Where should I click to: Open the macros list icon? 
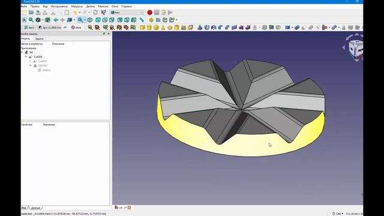[163, 12]
